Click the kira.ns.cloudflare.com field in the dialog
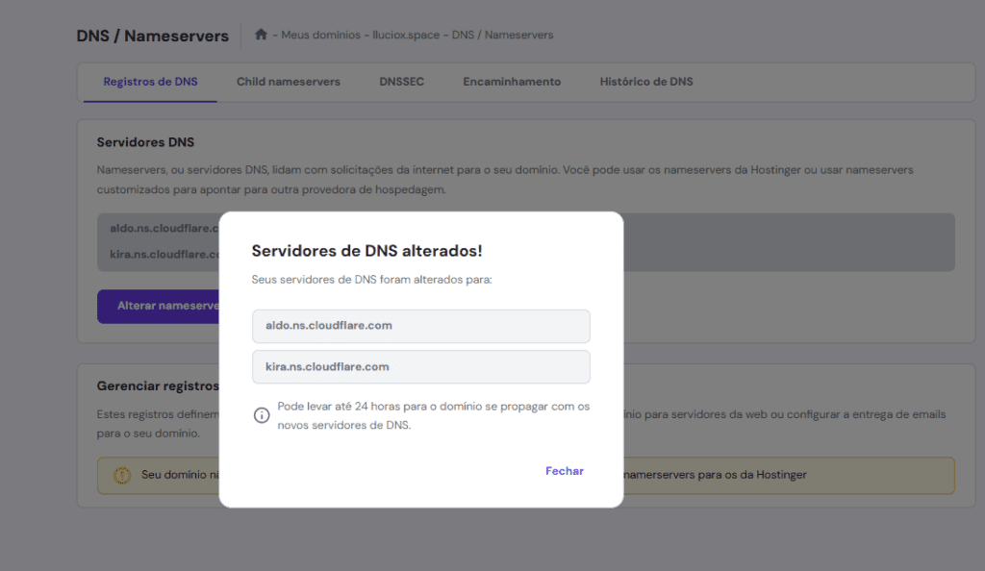This screenshot has height=571, width=985. coord(420,367)
